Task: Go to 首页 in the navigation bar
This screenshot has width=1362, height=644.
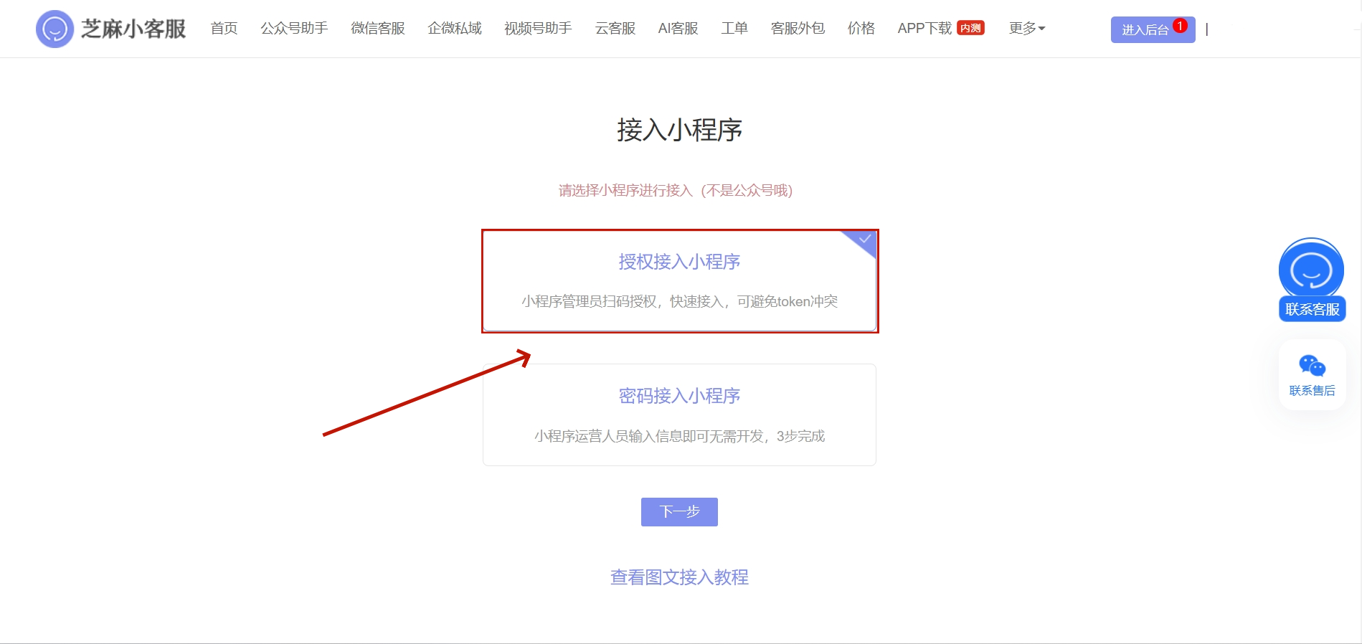Action: 224,28
